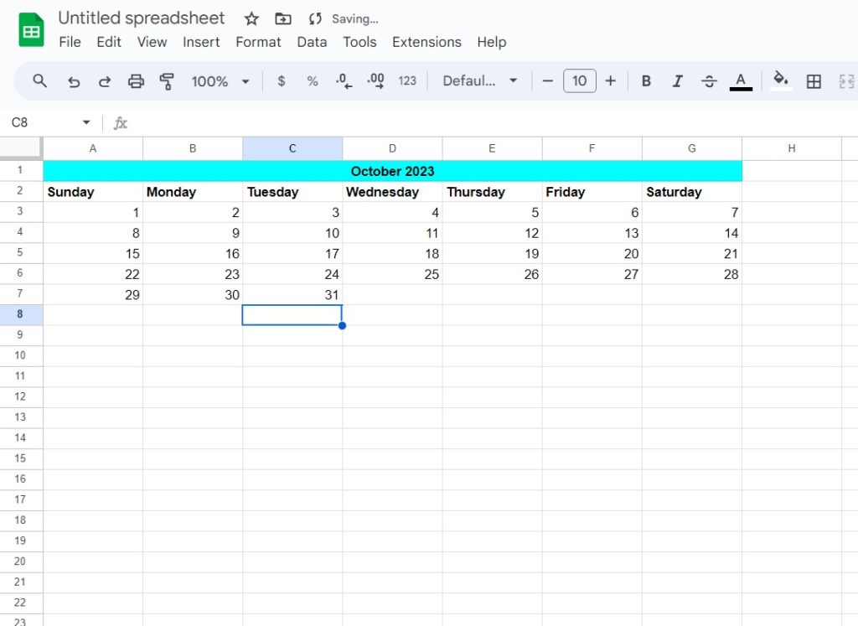This screenshot has width=858, height=626.
Task: Open the View menu
Action: 152,42
